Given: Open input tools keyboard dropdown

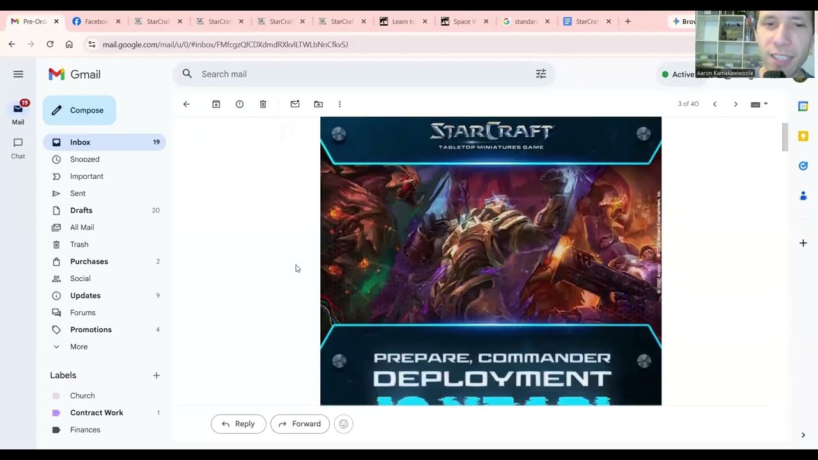Looking at the screenshot, I should 759,104.
